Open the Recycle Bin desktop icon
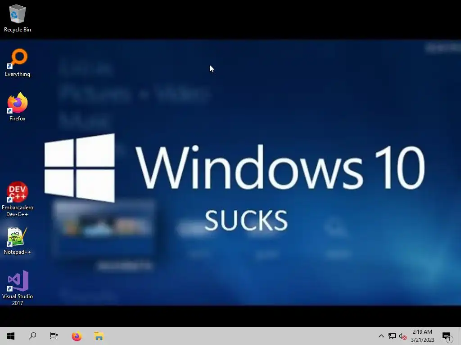 (x=18, y=18)
